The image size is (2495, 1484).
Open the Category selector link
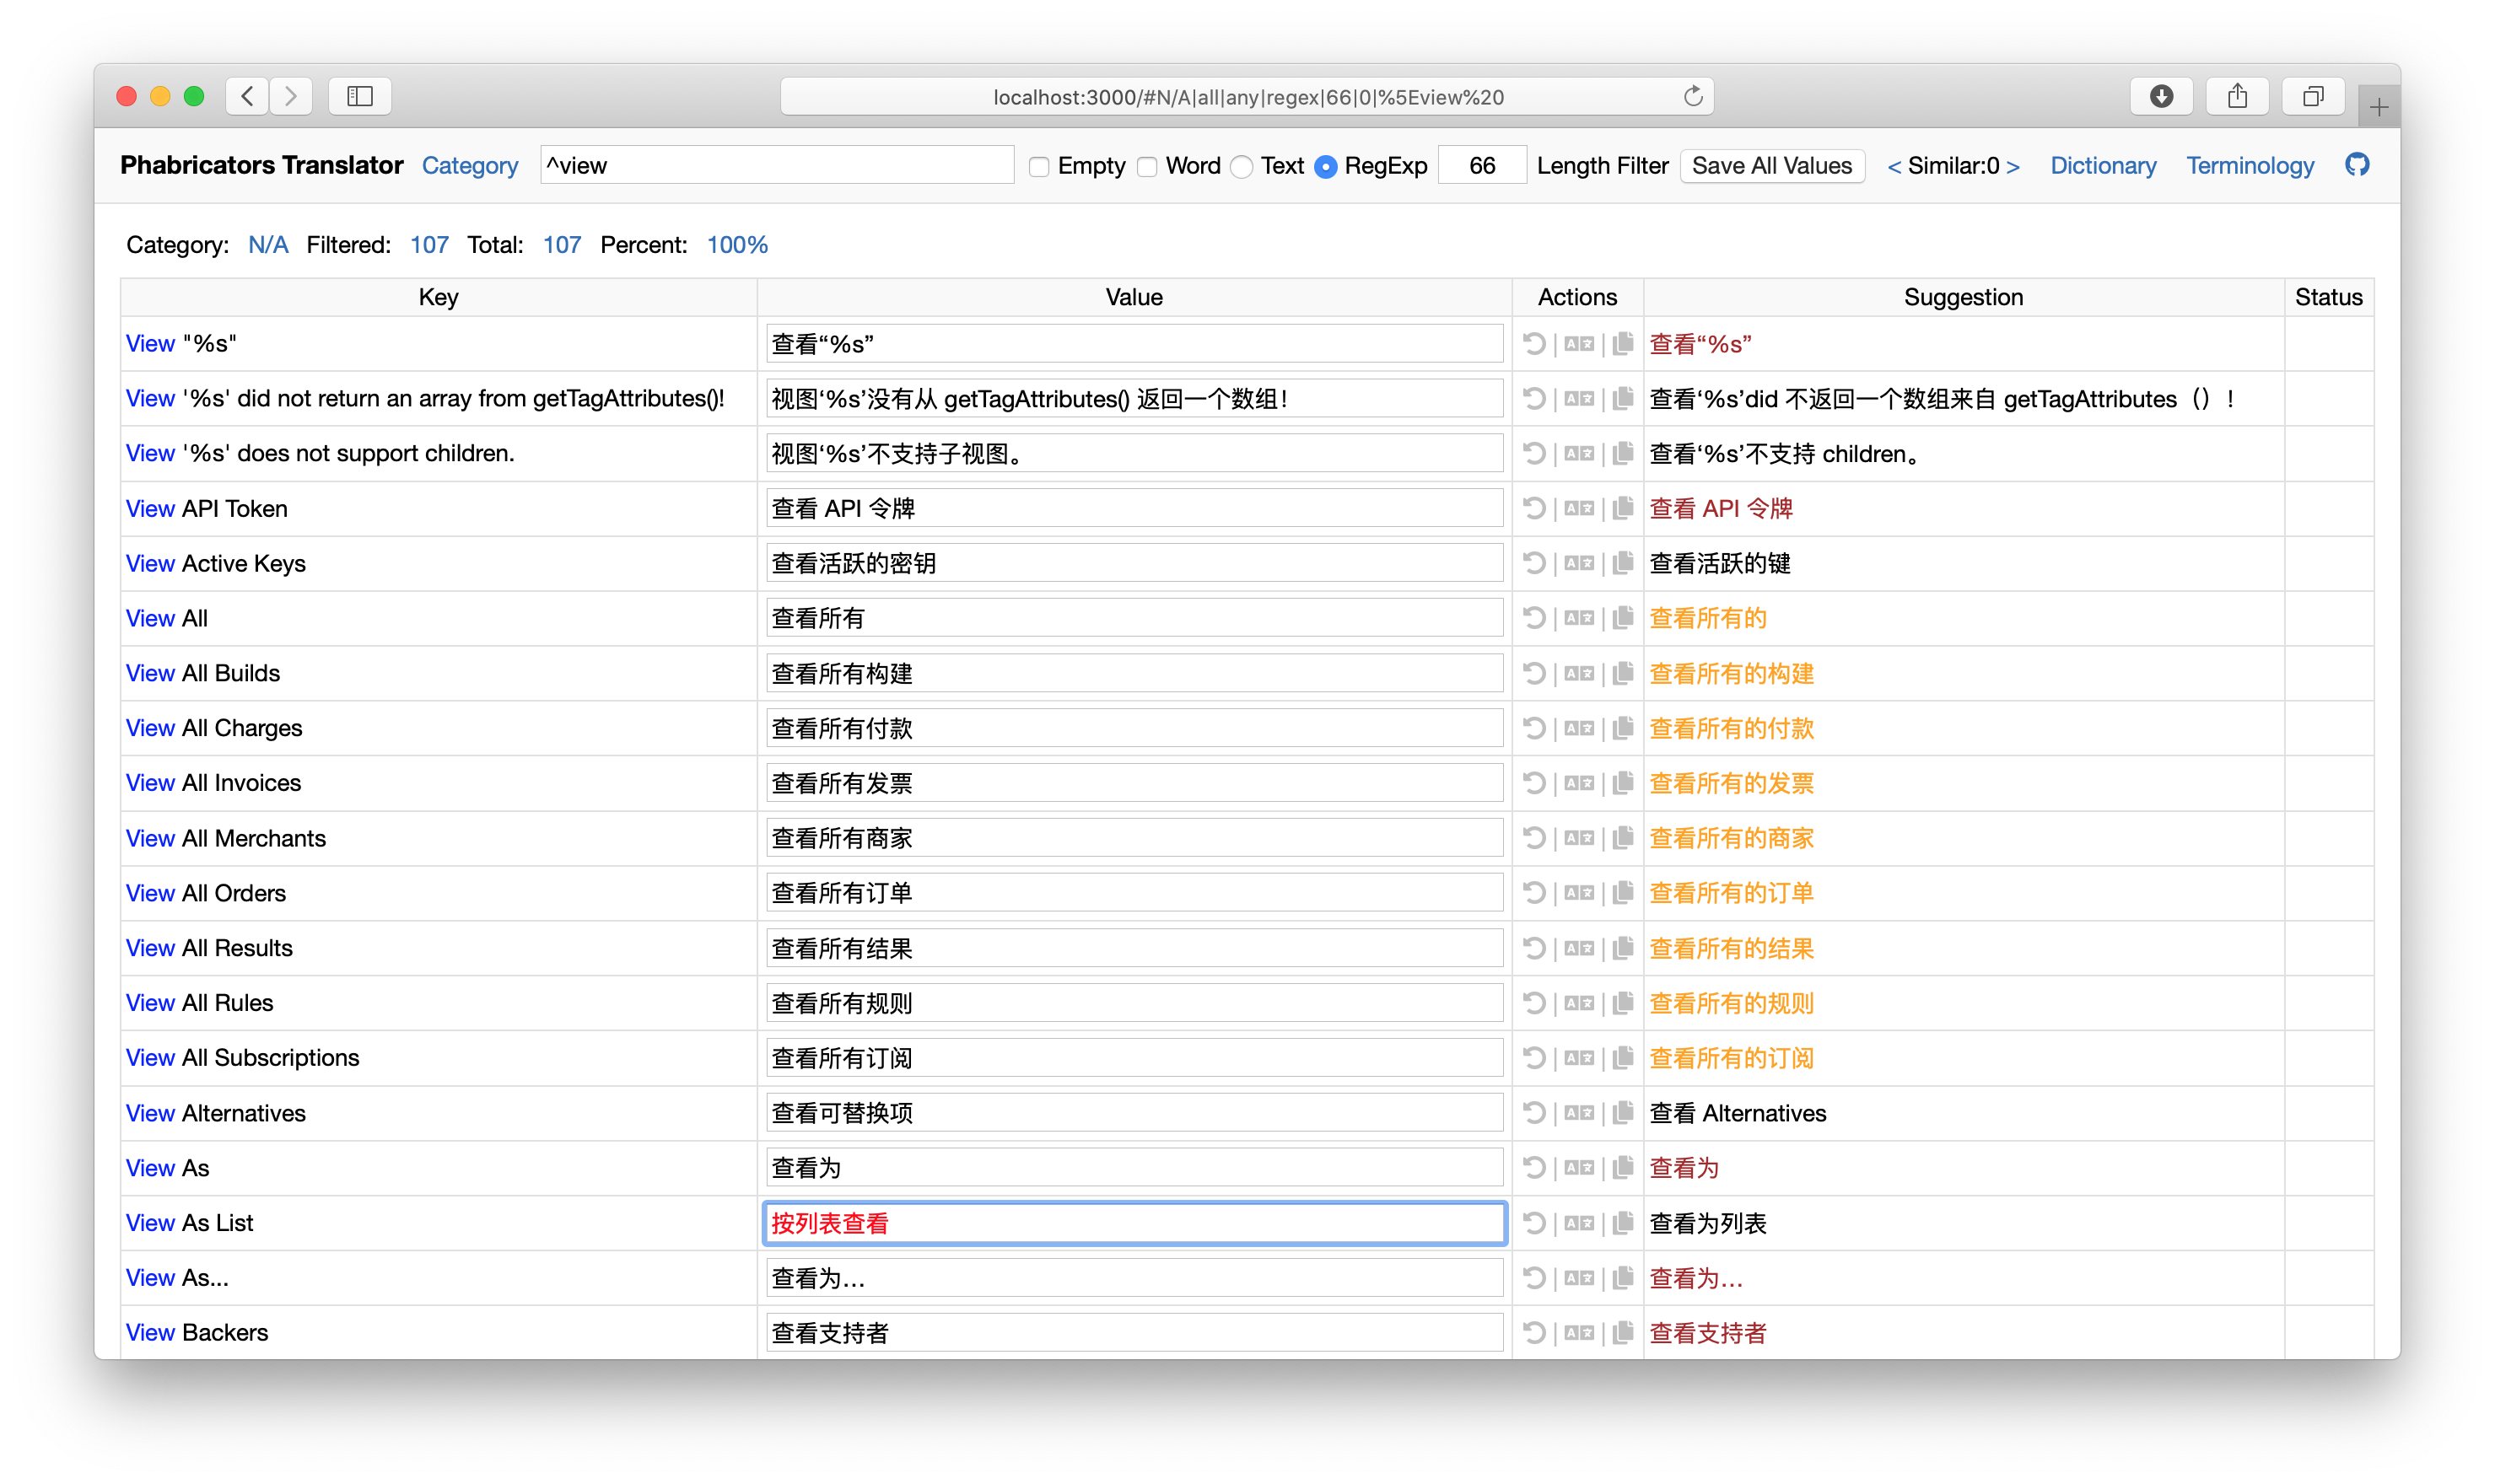pyautogui.click(x=469, y=166)
